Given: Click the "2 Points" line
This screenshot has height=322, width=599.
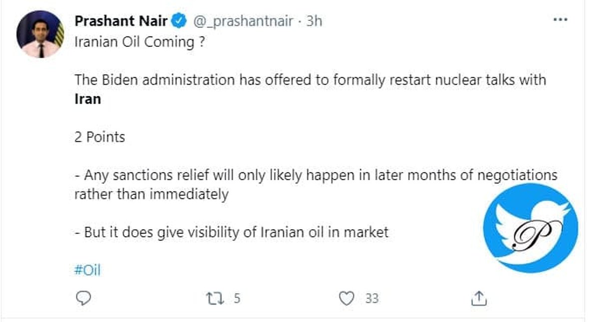Looking at the screenshot, I should pyautogui.click(x=100, y=137).
